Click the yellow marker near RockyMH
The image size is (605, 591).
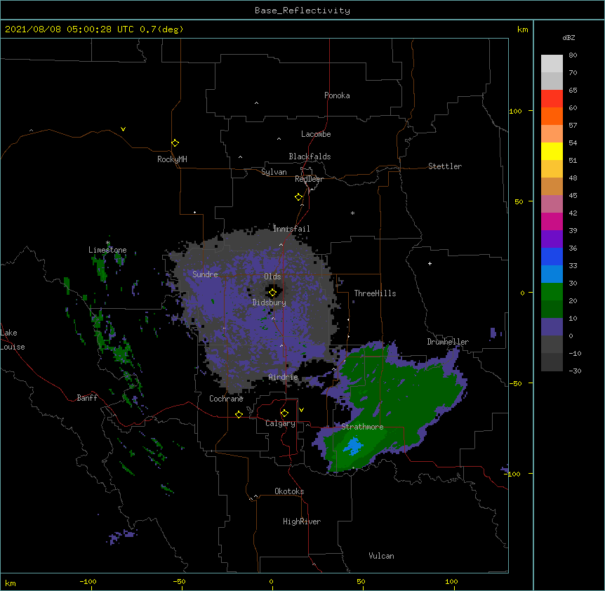(175, 143)
